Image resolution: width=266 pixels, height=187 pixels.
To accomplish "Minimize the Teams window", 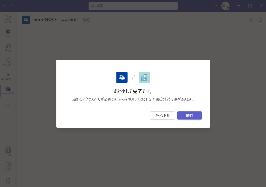I will (239, 6).
